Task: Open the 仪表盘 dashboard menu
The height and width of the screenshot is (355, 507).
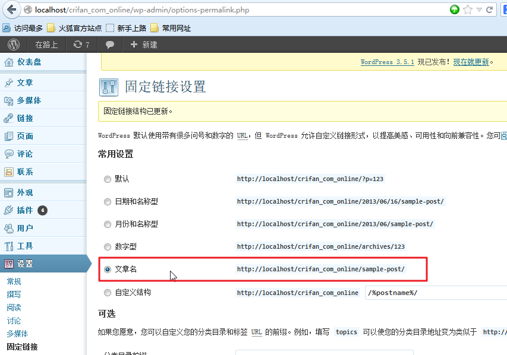Action: point(43,62)
